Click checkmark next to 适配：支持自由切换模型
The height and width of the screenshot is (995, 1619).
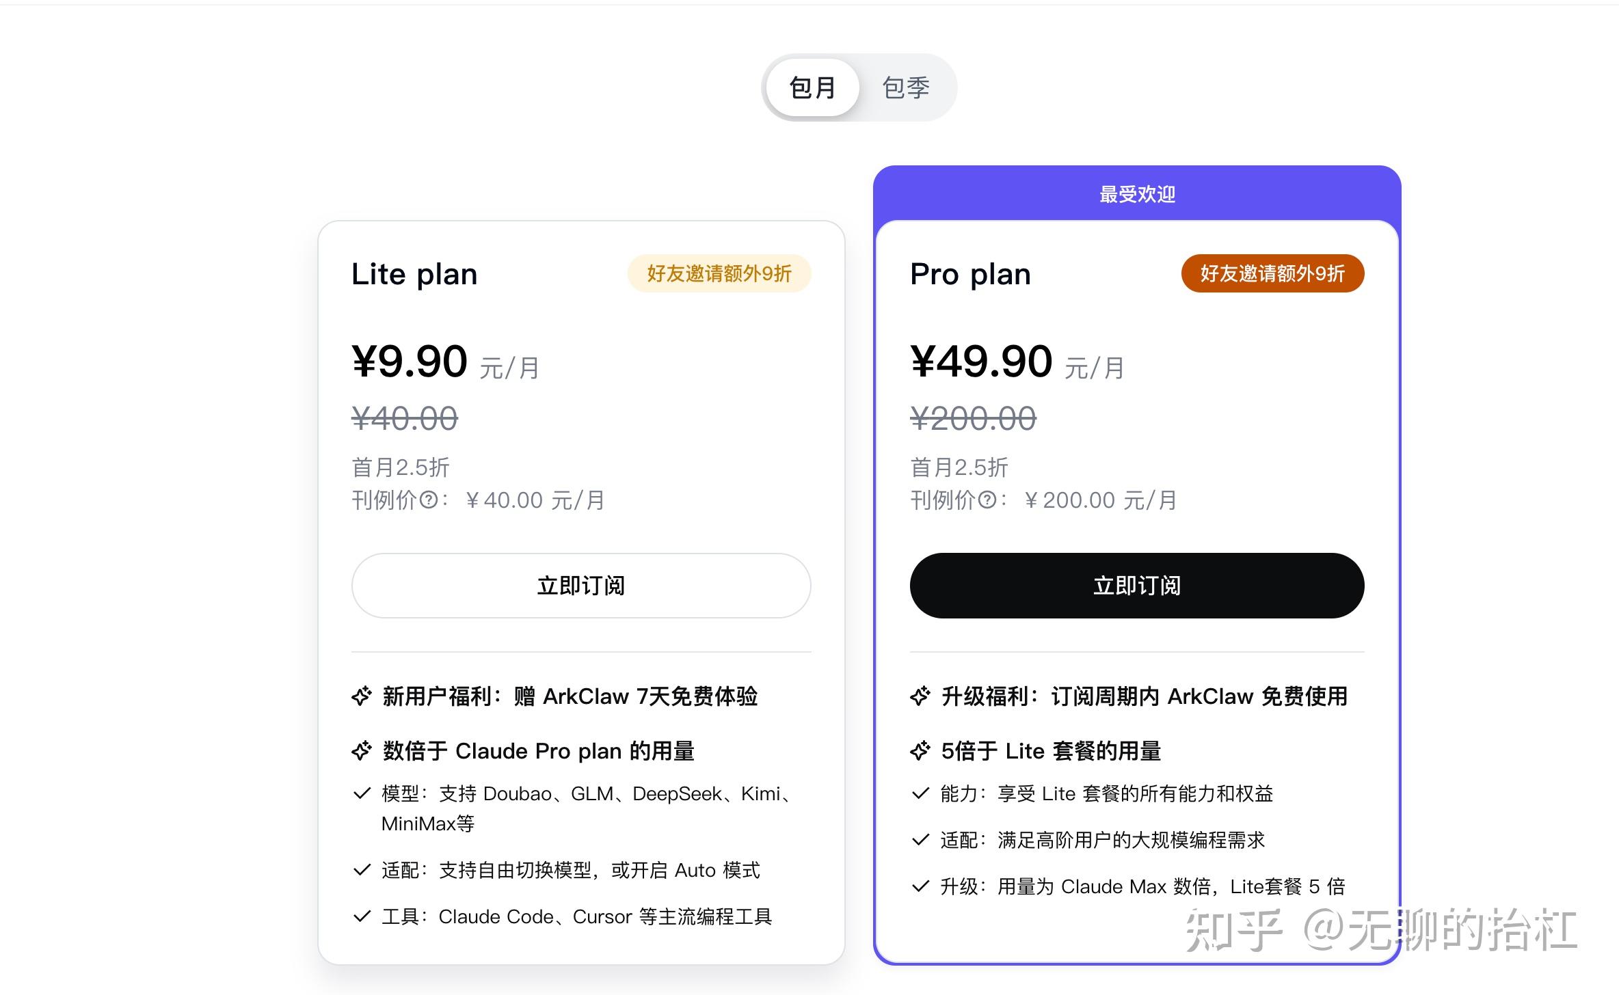pyautogui.click(x=362, y=870)
